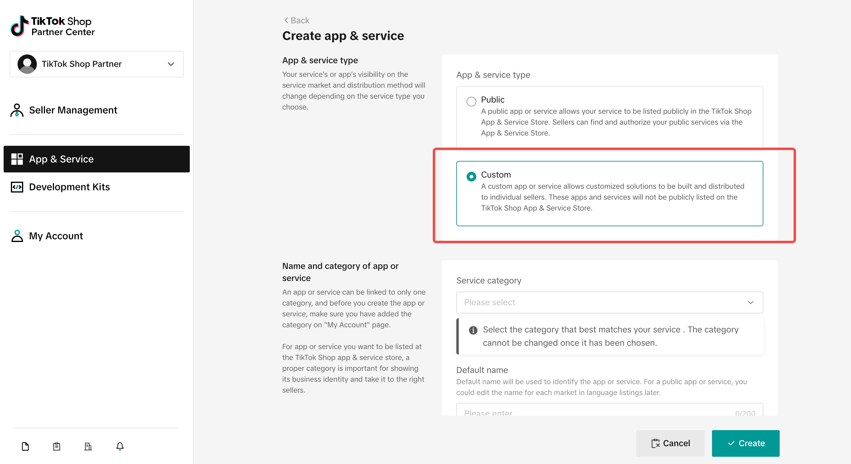Screen dimensions: 851x464
Task: Choose the Custom option card description
Action: 613,197
